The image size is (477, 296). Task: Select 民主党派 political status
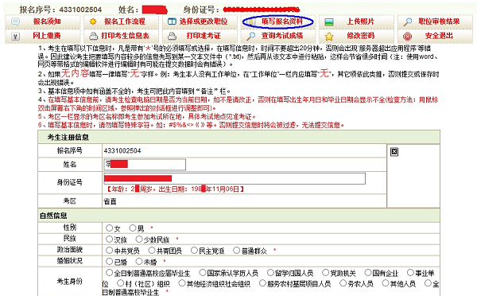(194, 251)
